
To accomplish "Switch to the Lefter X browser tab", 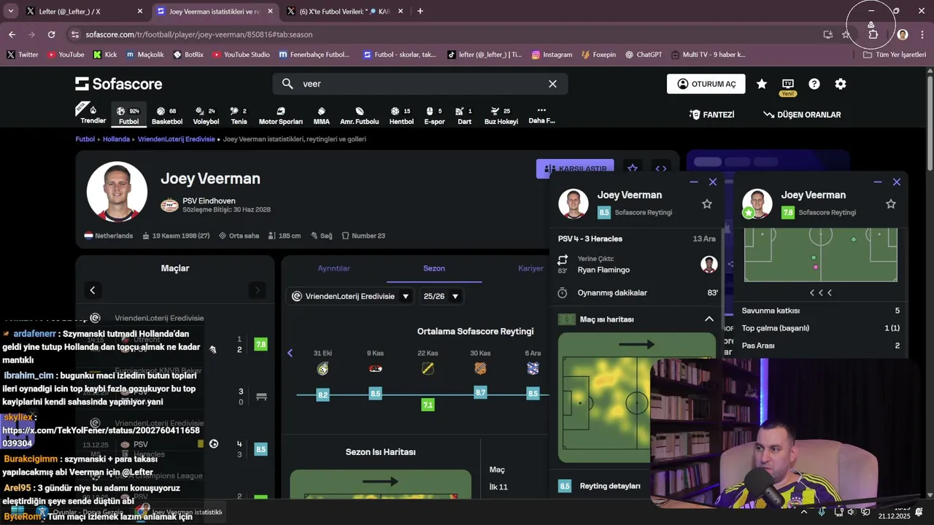I will (x=85, y=12).
